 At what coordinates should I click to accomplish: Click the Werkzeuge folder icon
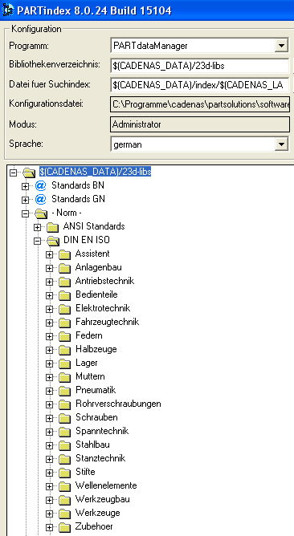tap(64, 514)
